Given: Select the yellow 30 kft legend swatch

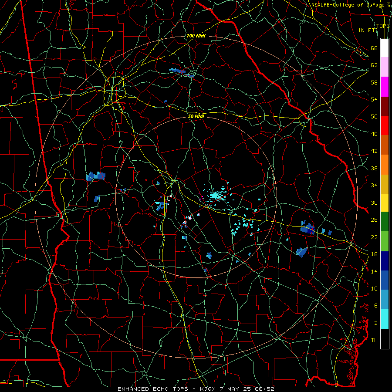Looking at the screenshot, I should (385, 203).
